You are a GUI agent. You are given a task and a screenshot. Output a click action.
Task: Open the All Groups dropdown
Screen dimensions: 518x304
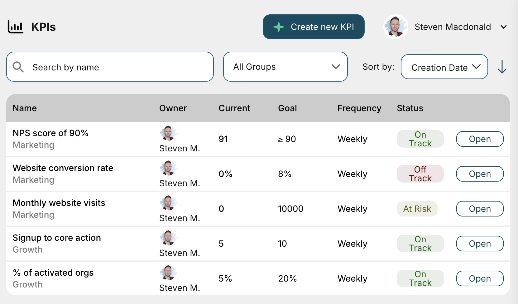285,67
